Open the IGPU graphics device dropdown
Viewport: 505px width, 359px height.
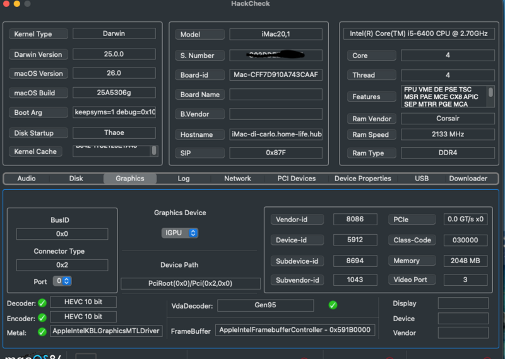pos(180,233)
